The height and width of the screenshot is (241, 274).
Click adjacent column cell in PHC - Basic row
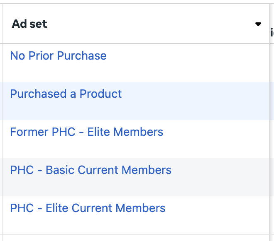pos(272,177)
